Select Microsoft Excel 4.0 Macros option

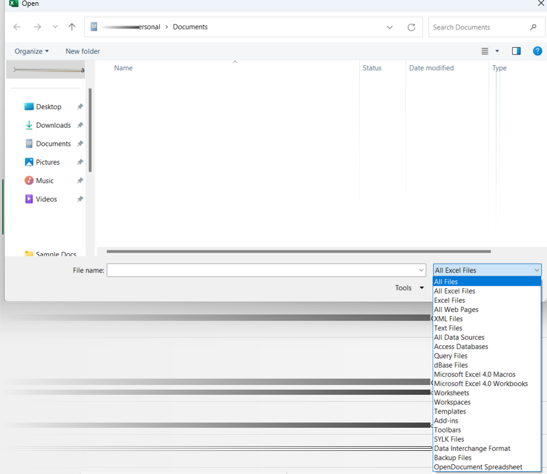tap(487, 374)
